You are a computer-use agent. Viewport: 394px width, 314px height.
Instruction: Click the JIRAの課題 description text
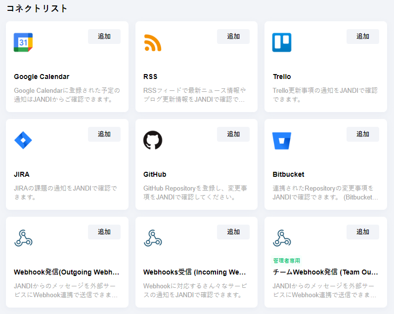pyautogui.click(x=66, y=193)
